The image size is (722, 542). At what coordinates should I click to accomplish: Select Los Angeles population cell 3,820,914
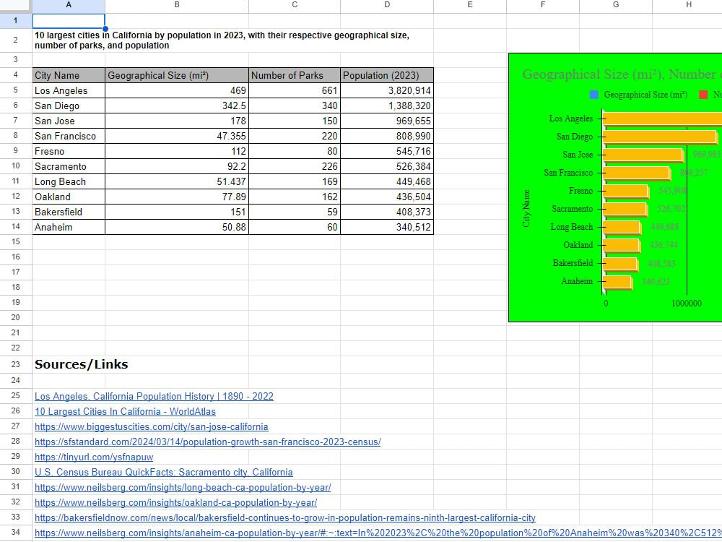pos(387,91)
